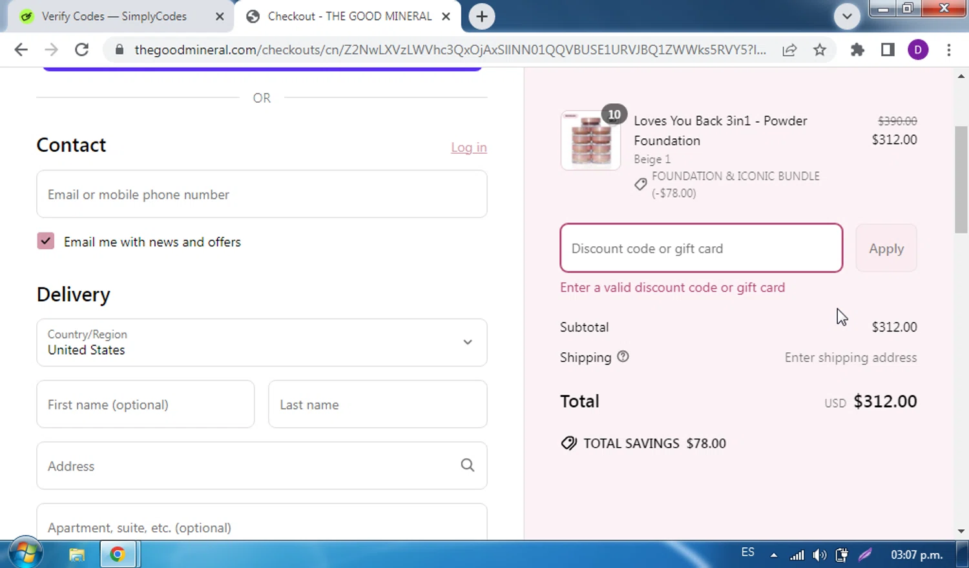Click the browser address bar URL
This screenshot has height=568, width=969.
click(450, 50)
